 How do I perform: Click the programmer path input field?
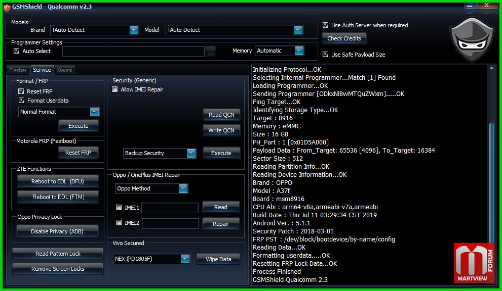pos(134,51)
